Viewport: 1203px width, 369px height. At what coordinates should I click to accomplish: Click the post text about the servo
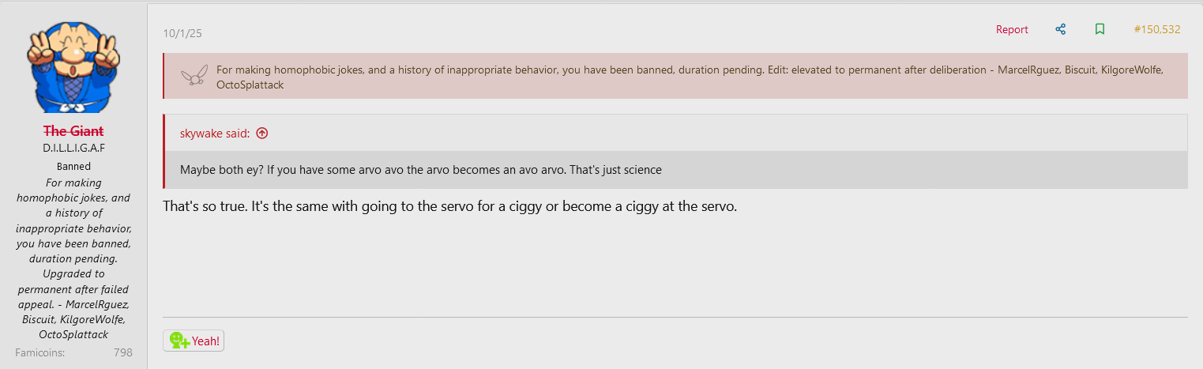click(x=449, y=207)
